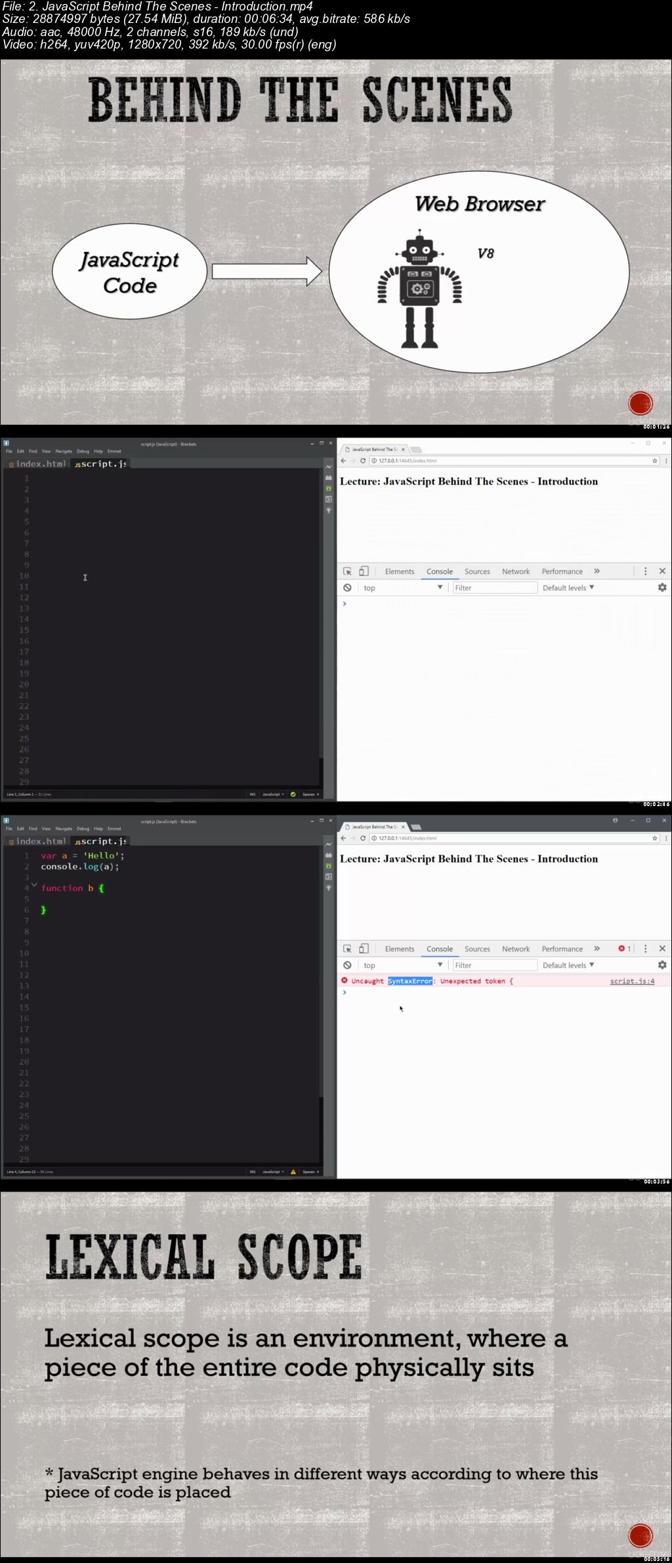Open Brackets Help menu in the empty-editor frame
Viewport: 672px width, 1563px height.
click(x=98, y=451)
